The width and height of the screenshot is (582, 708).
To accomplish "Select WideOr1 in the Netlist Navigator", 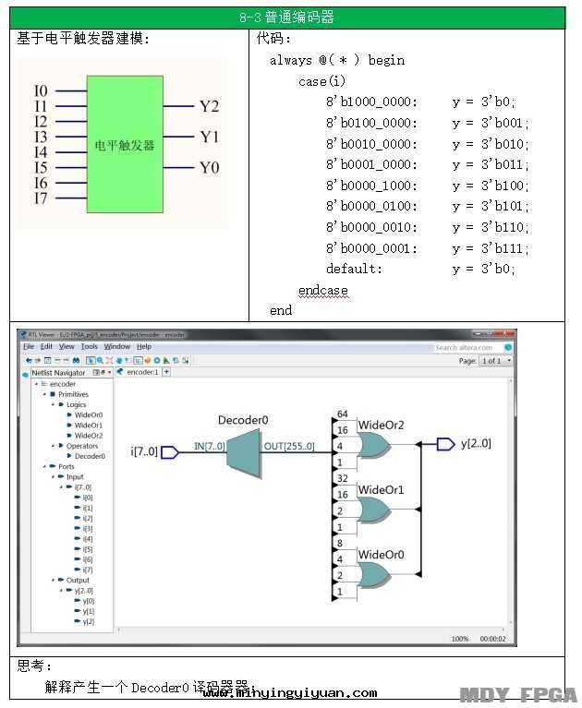I will [89, 426].
